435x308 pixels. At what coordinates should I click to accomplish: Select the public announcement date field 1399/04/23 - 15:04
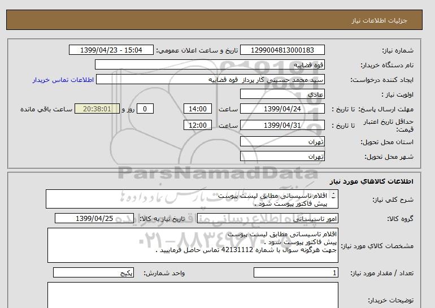point(111,50)
